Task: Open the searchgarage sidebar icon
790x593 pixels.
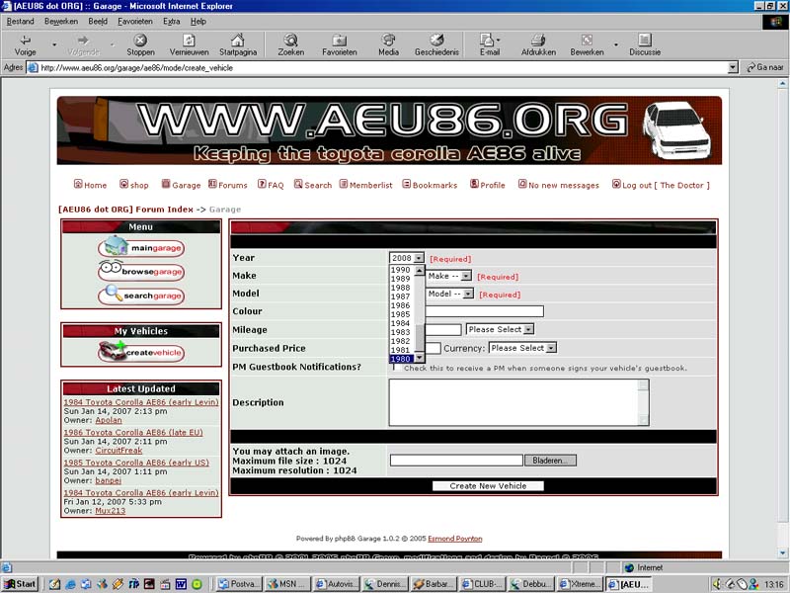Action: 140,295
